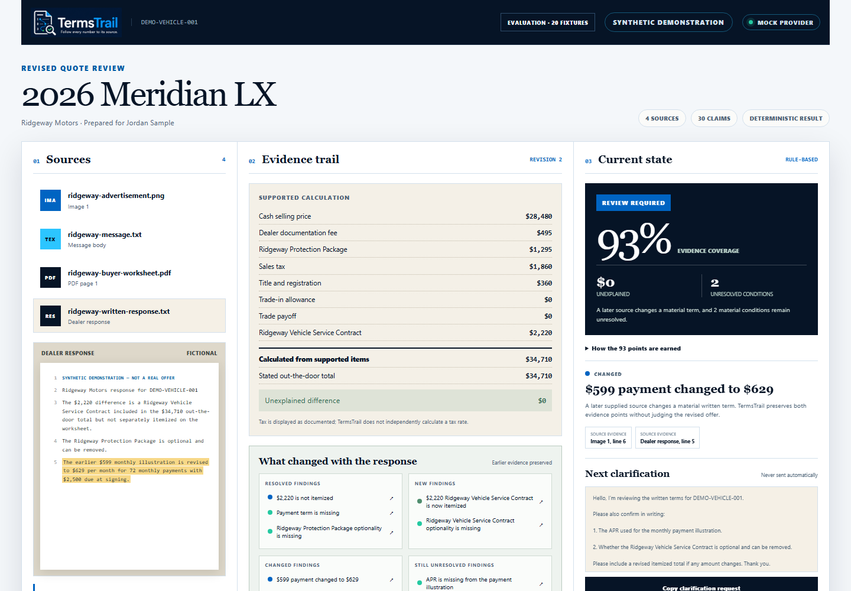Click 'Calculated from supported items' total row
Viewport: 851px width, 591px height.
(x=405, y=359)
